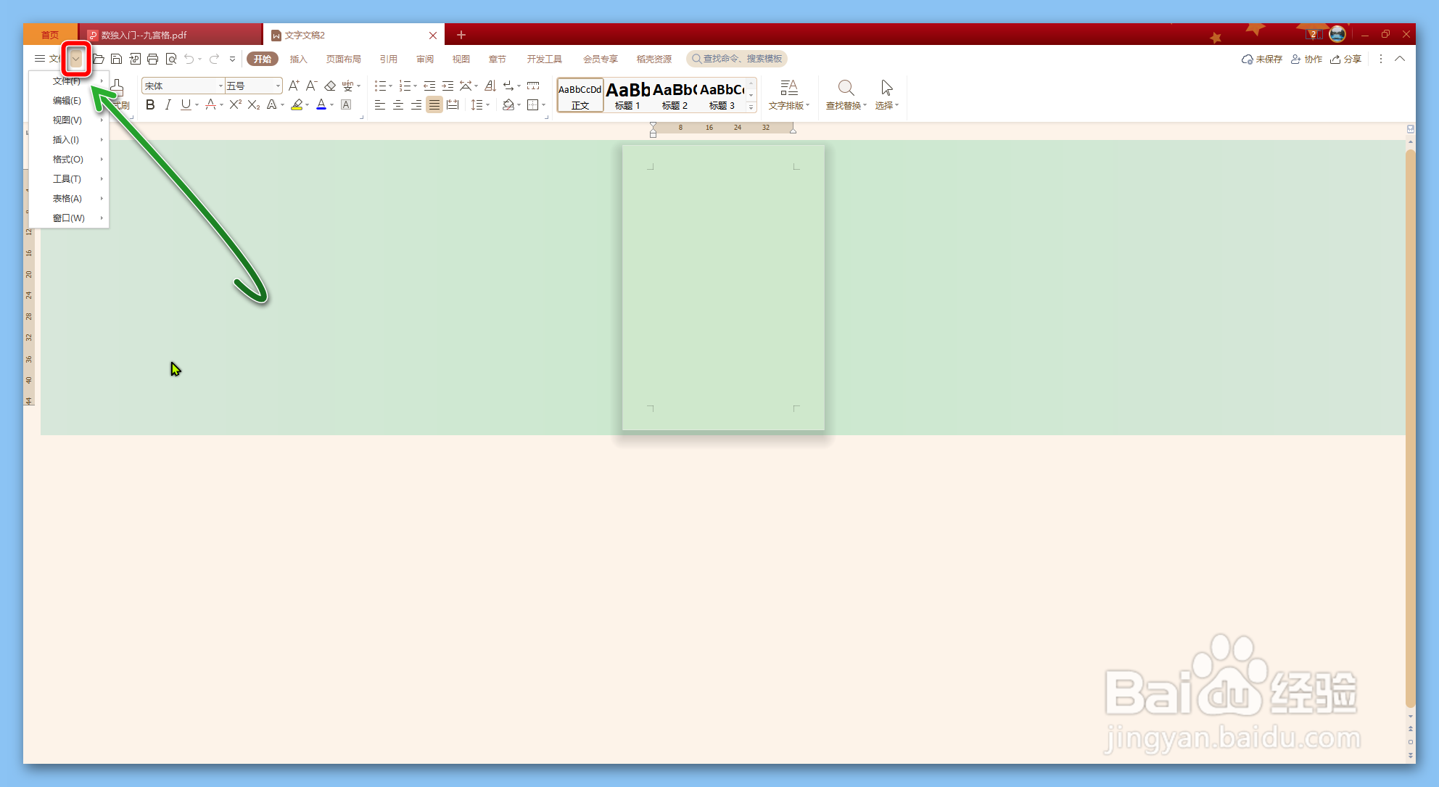Click the text effects outlined A icon

tap(271, 105)
